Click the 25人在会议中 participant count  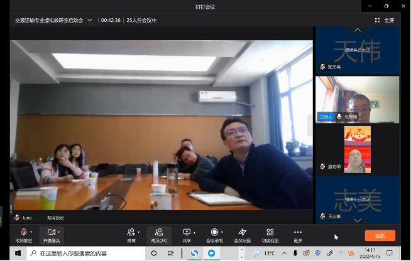[x=141, y=20]
